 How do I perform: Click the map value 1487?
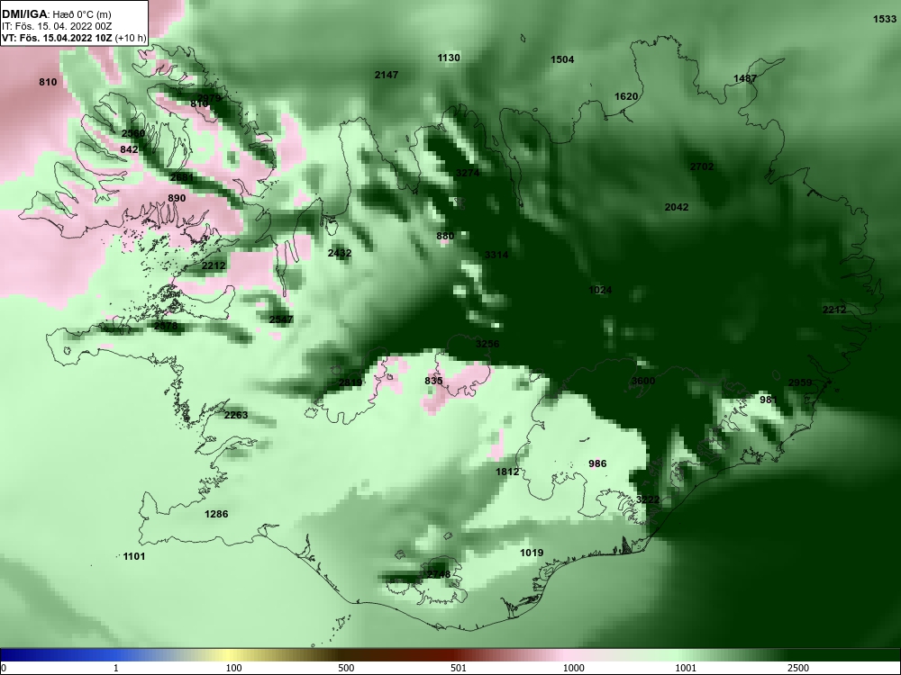tap(745, 78)
